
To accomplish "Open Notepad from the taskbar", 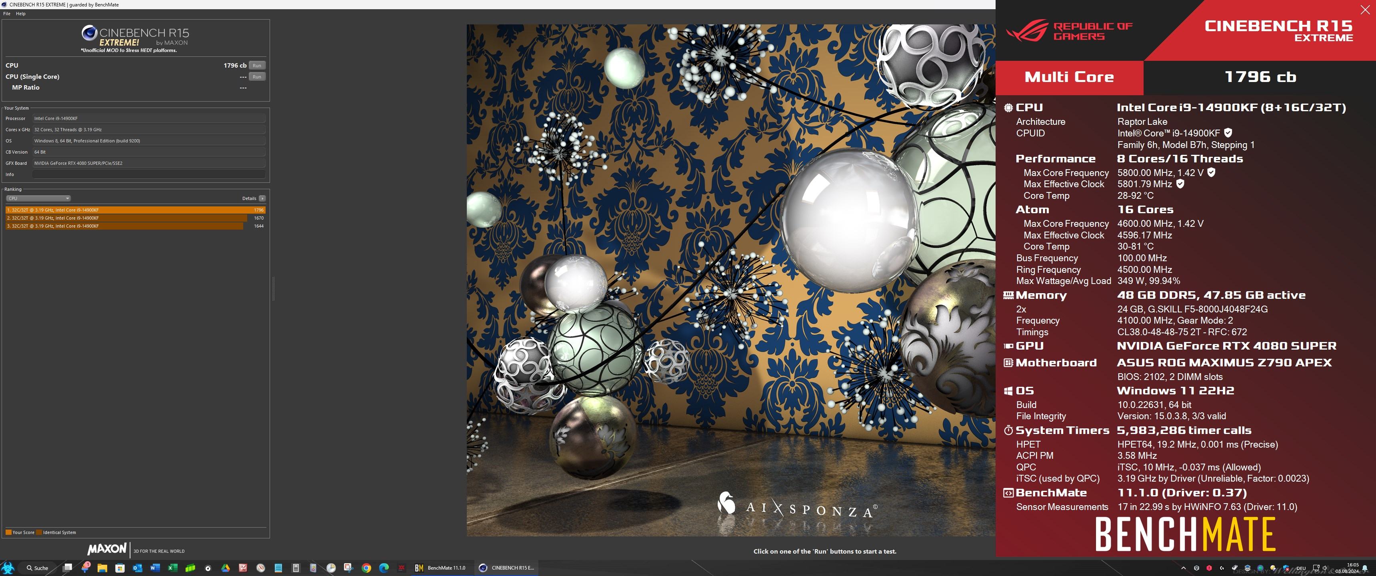I will point(278,568).
